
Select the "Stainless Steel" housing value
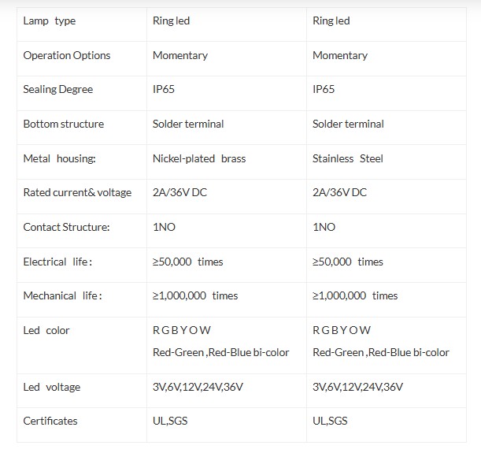coord(348,158)
